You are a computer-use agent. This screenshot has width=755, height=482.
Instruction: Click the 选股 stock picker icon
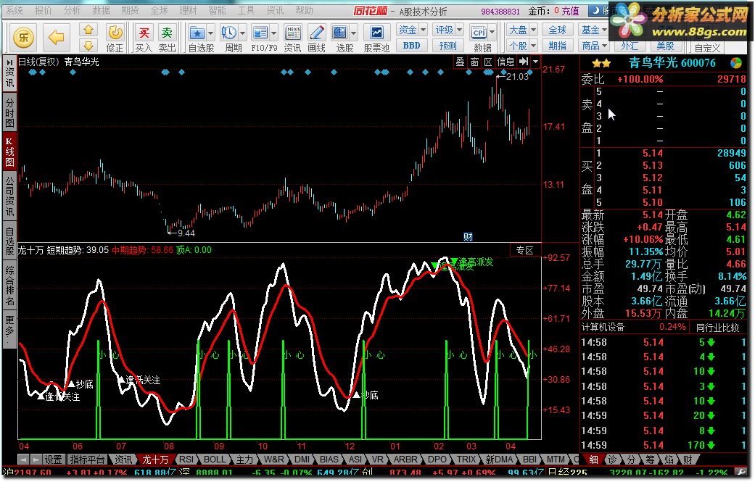(340, 33)
